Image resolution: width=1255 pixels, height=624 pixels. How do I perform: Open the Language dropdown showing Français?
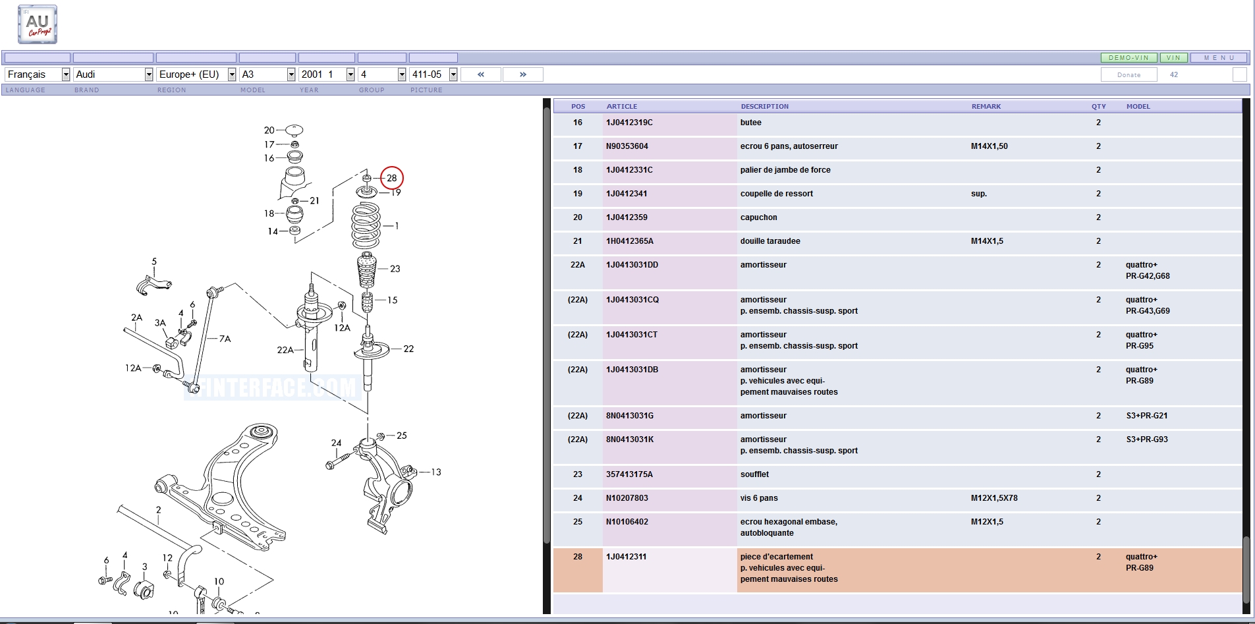pos(38,74)
